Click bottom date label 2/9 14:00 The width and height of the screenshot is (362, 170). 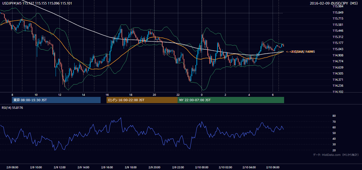[x=83, y=167]
